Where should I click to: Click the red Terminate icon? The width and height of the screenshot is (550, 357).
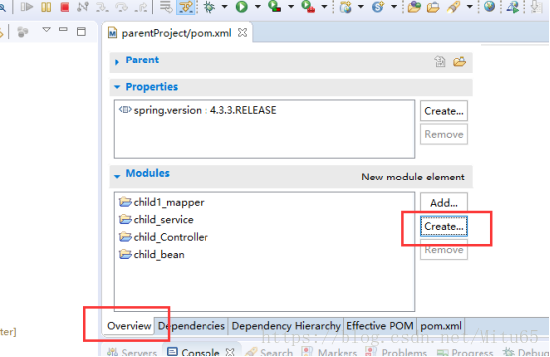click(65, 7)
